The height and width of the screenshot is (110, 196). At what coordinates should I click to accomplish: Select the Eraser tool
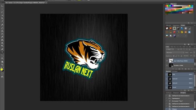[2, 37]
